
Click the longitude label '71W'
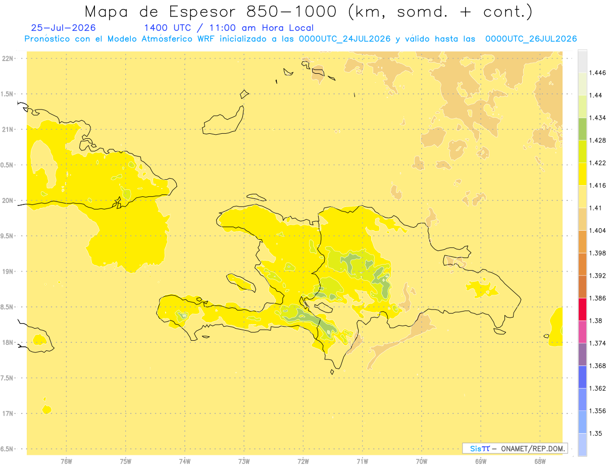pos(362,461)
